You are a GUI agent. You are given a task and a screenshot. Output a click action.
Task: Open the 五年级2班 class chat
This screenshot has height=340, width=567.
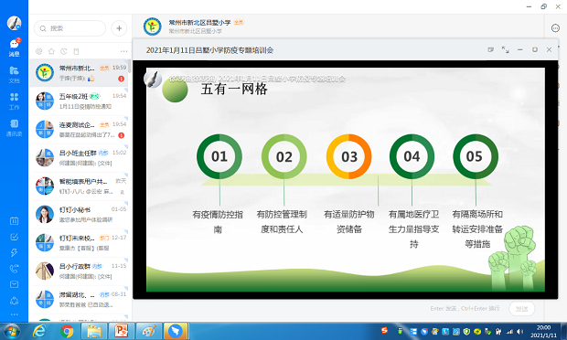pos(80,101)
